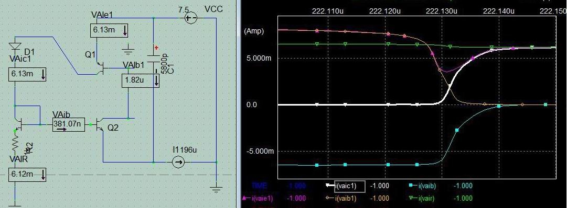Select the D1 diode symbol
The width and height of the screenshot is (567, 208).
click(14, 45)
